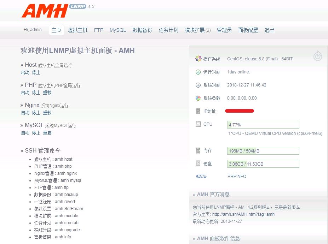
Task: Click the amh backup command row
Action: coord(56,195)
